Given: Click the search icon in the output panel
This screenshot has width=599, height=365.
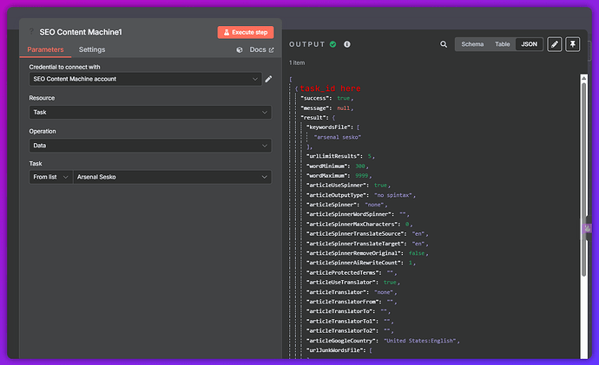Looking at the screenshot, I should (444, 44).
